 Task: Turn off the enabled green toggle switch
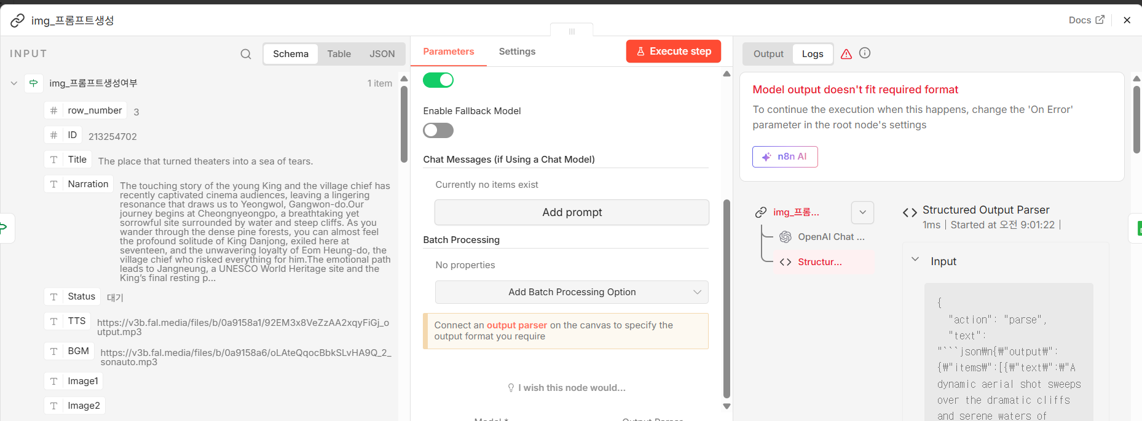[438, 80]
